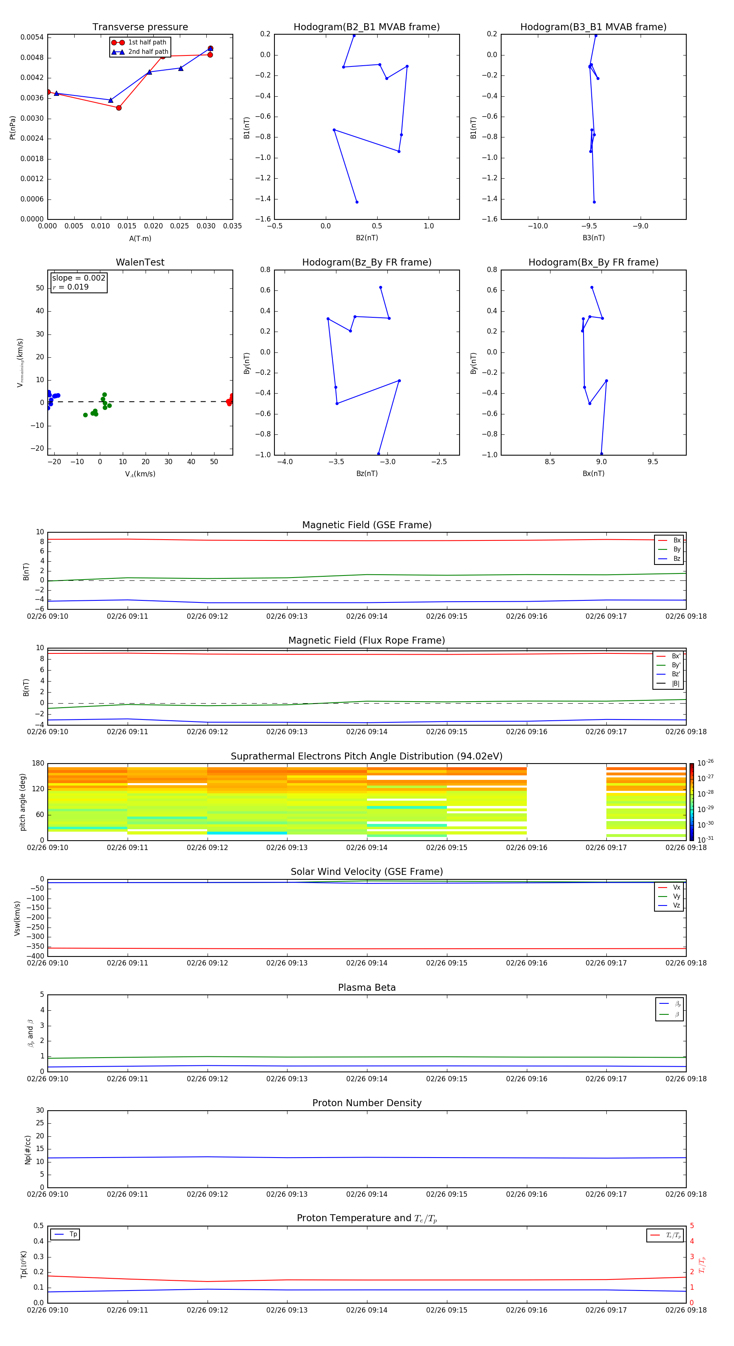
Task: Click the Bz' entry in Flux Rope legend
Action: [669, 674]
